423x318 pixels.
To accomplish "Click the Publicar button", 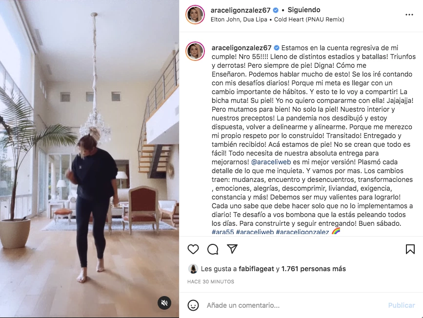I will tap(402, 305).
